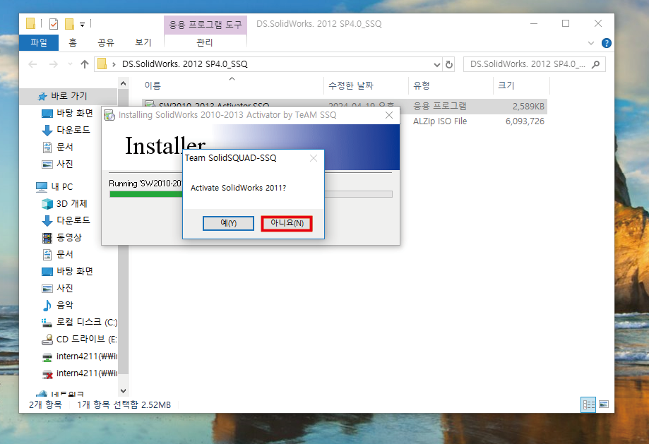Sort by the 이름 column header
Screen dimensions: 649x444
153,85
